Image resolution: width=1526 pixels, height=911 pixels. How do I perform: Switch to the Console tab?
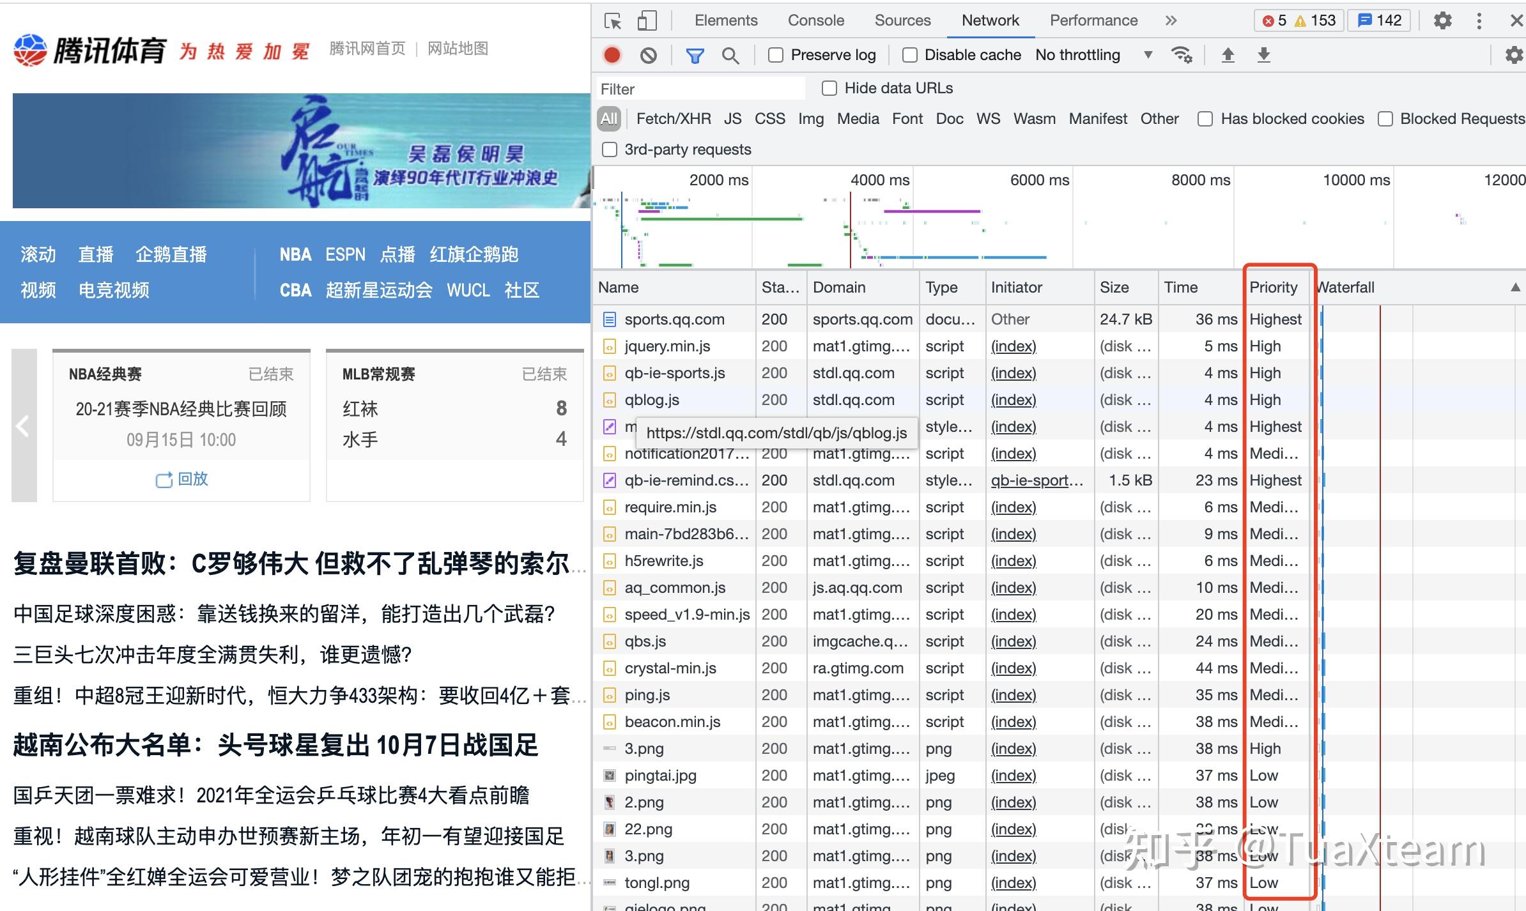tap(815, 20)
